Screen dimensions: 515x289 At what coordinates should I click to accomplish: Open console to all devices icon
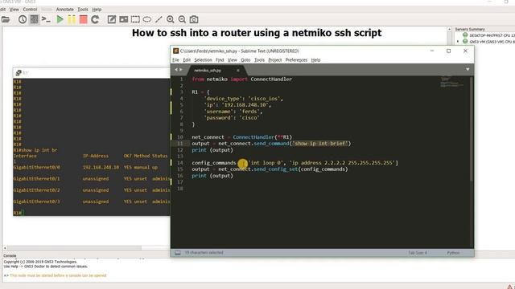[46, 19]
